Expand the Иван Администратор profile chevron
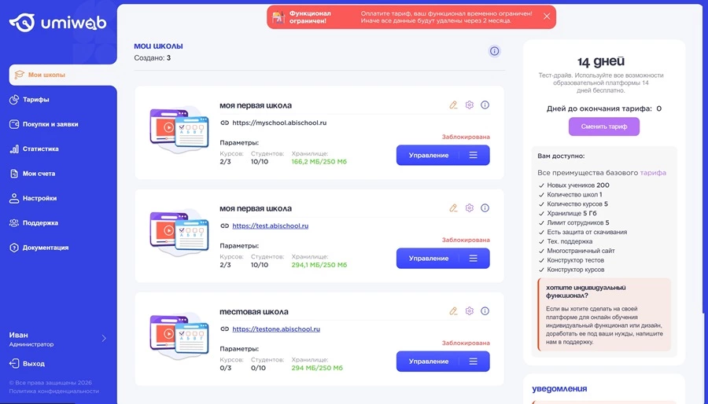Screen dimensions: 708x404 tap(104, 339)
